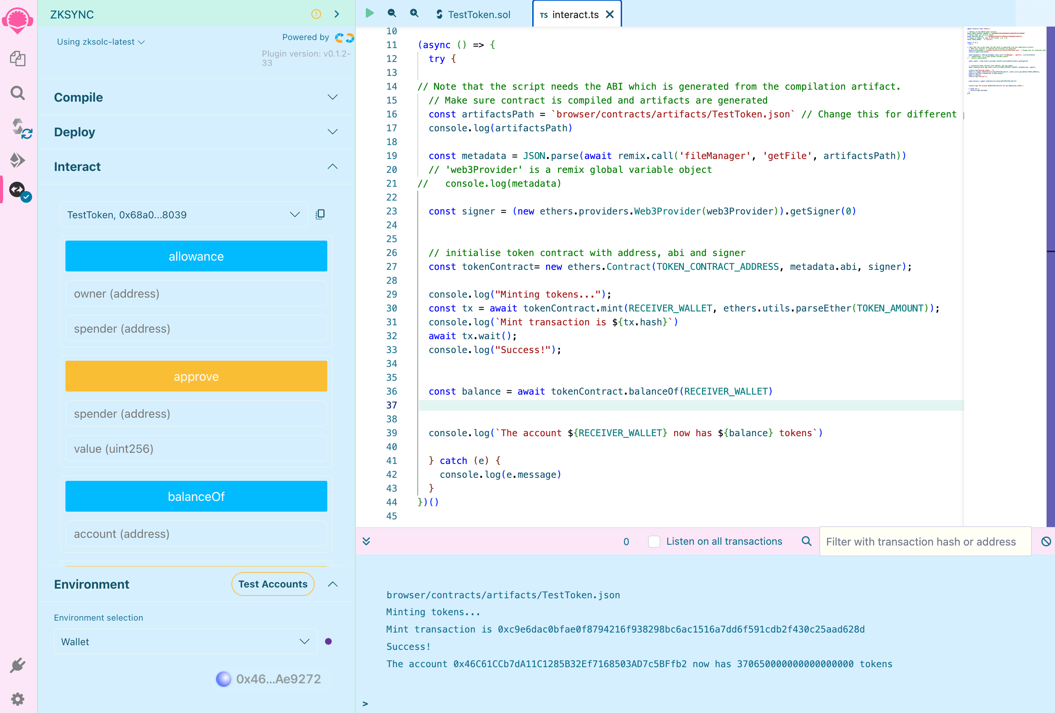This screenshot has width=1055, height=713.
Task: Enable Listen on all transactions
Action: click(654, 541)
